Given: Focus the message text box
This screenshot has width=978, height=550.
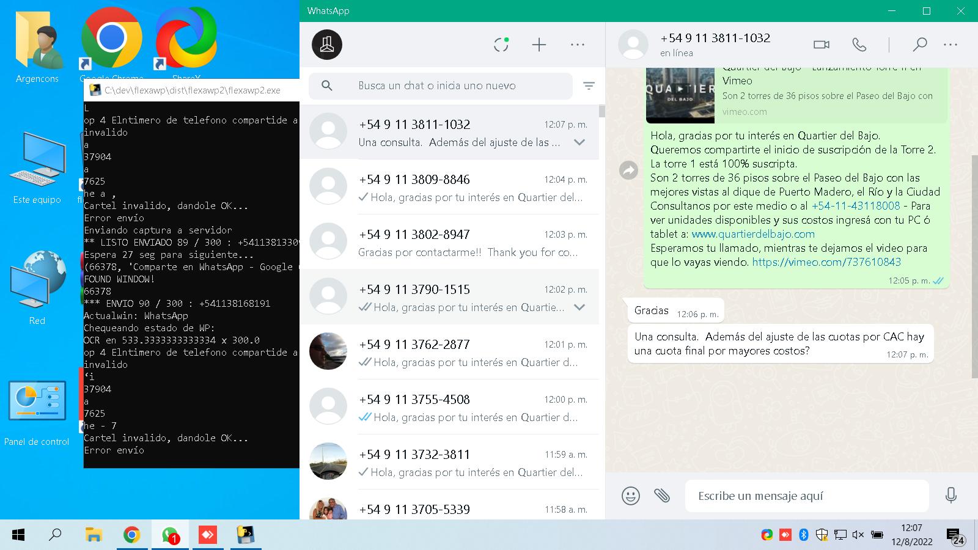Looking at the screenshot, I should tap(807, 496).
